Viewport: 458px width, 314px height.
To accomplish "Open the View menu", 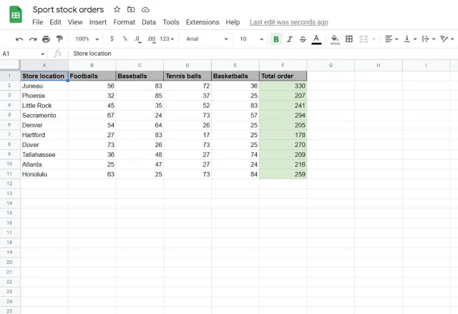I will [x=75, y=22].
